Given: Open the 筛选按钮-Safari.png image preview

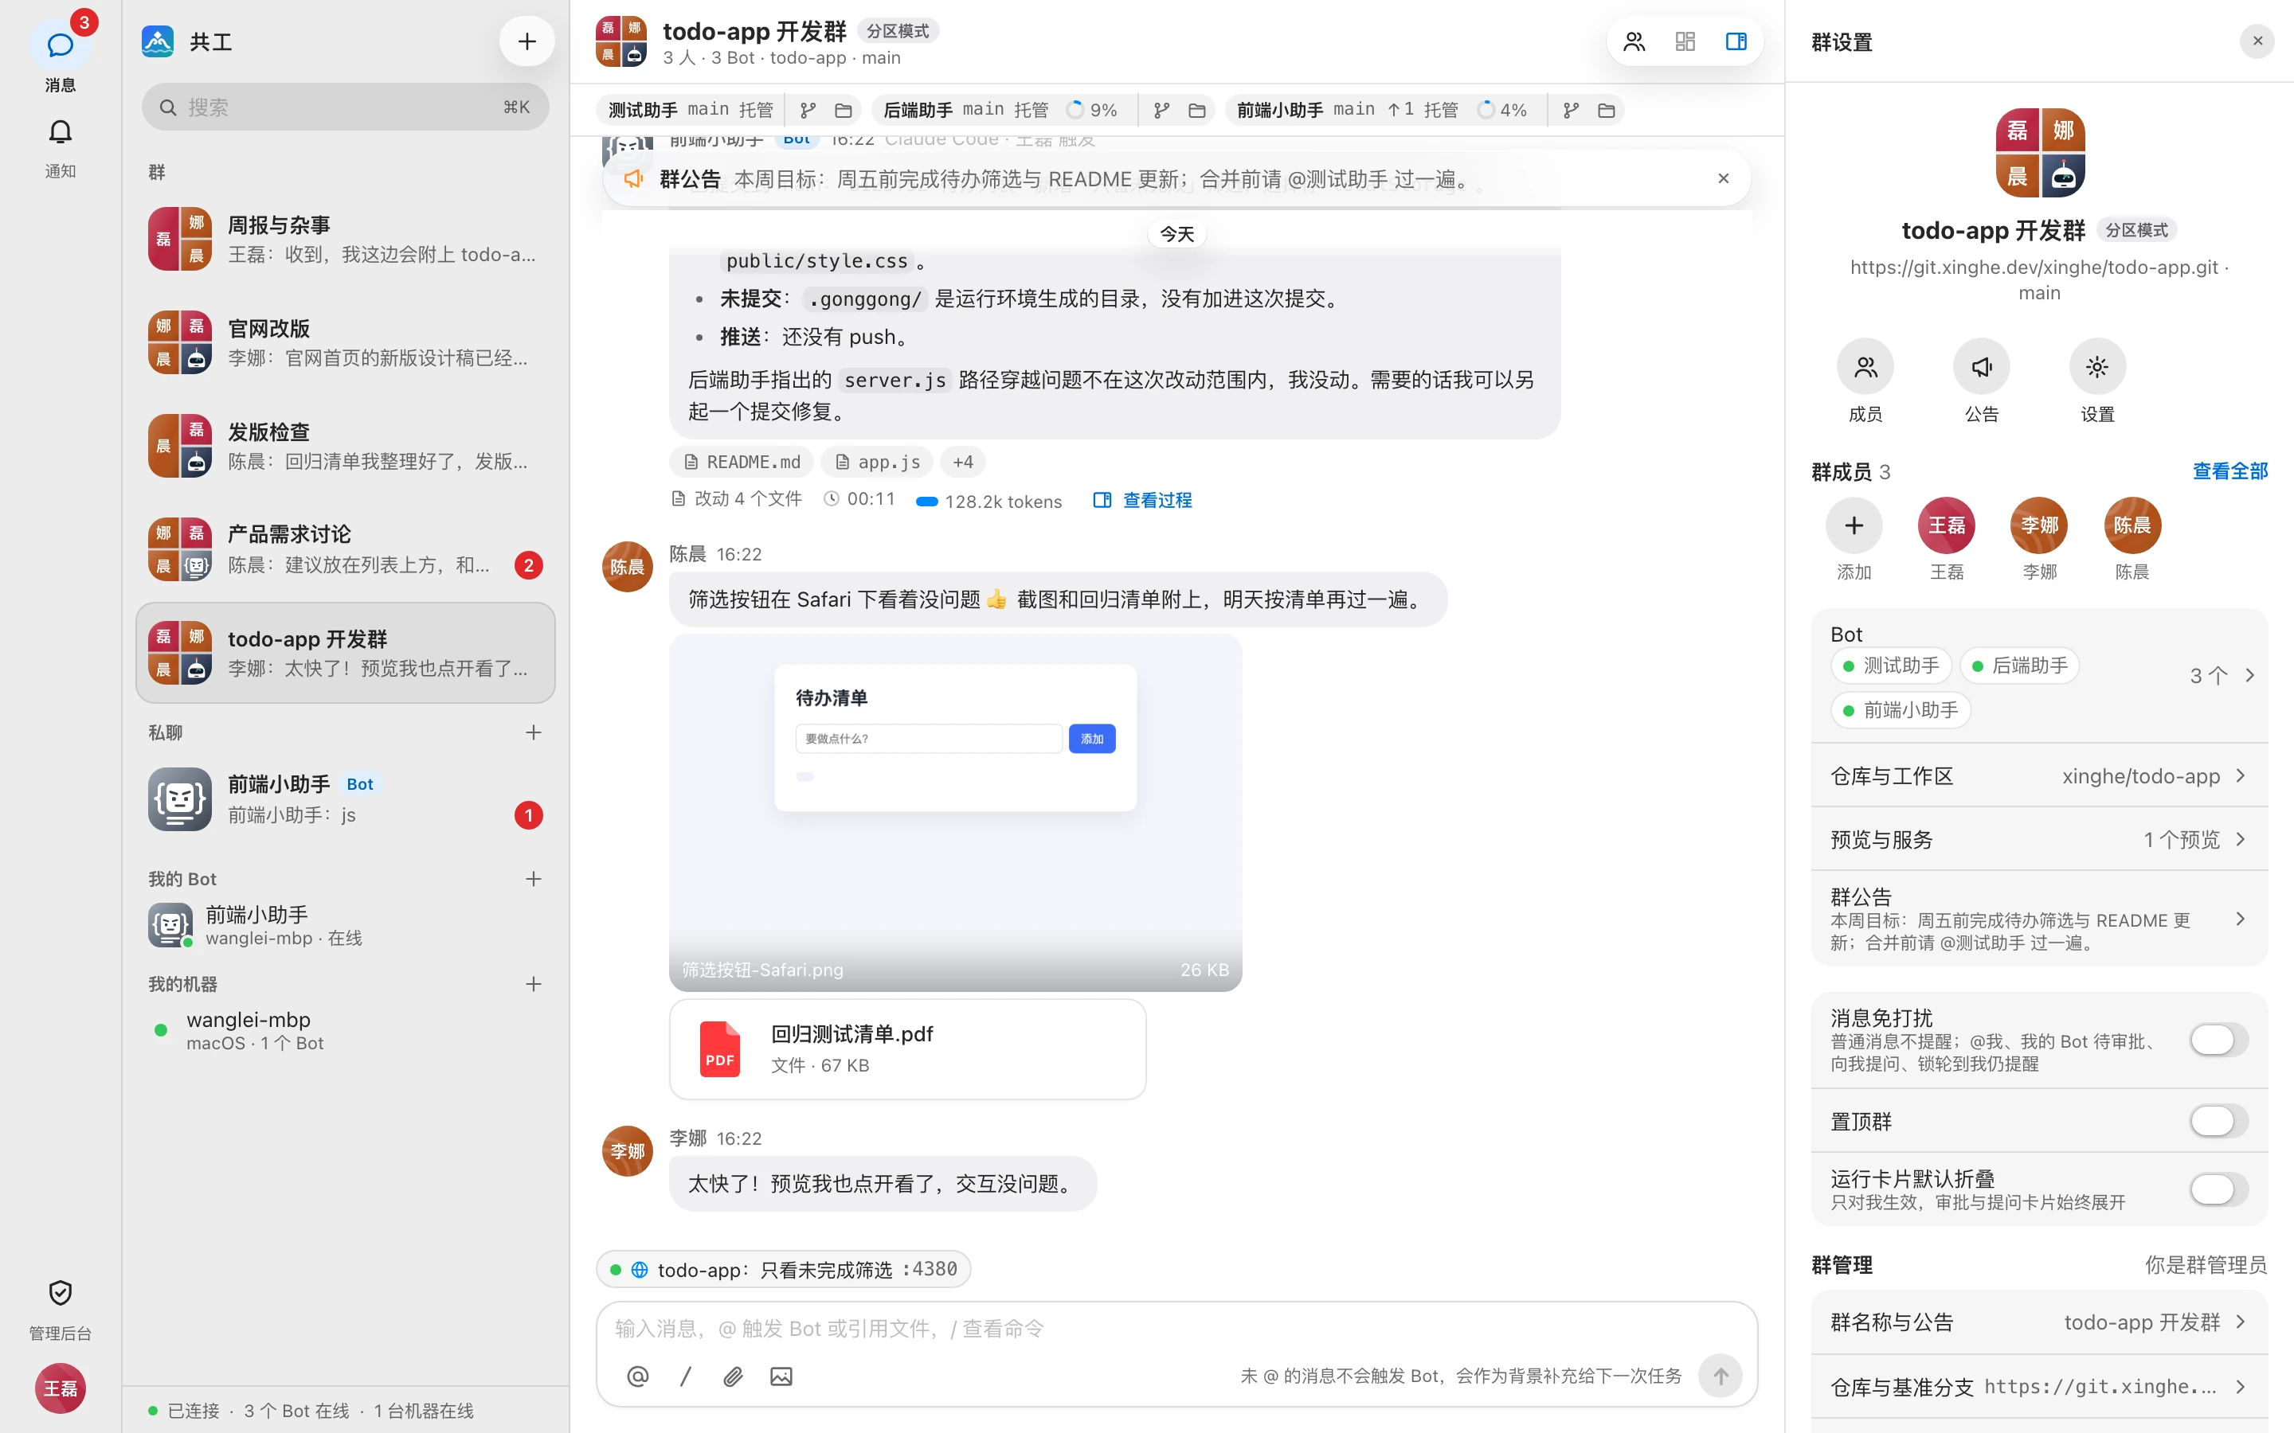Looking at the screenshot, I should [x=956, y=812].
